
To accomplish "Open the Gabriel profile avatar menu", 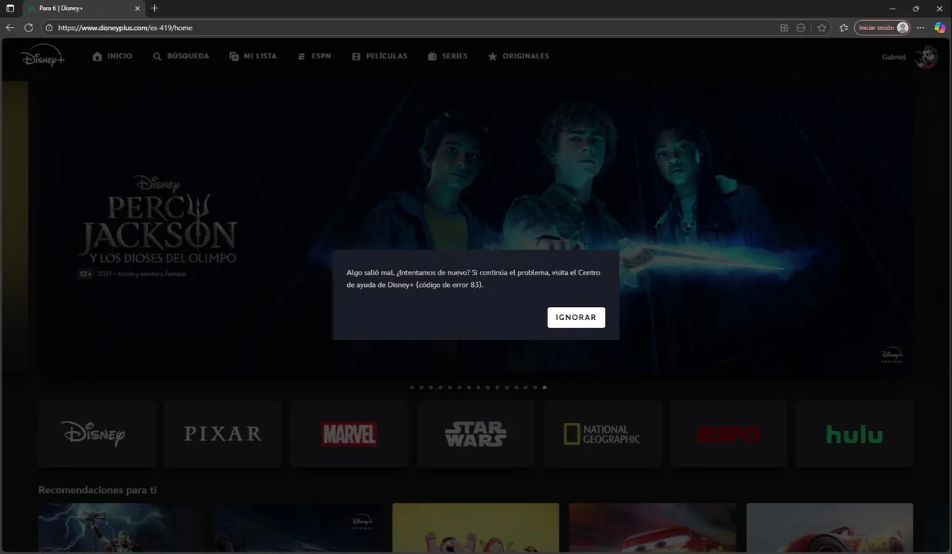I will [x=926, y=57].
